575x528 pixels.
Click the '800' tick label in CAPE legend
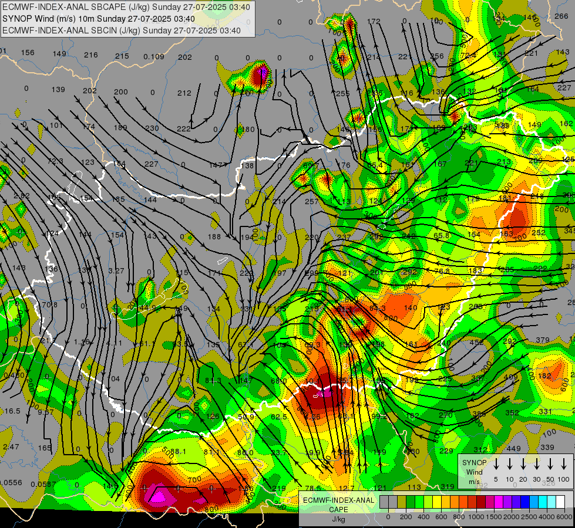click(x=459, y=517)
